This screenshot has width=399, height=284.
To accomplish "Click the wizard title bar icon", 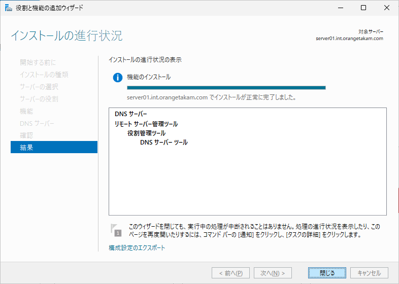I will tap(9, 8).
